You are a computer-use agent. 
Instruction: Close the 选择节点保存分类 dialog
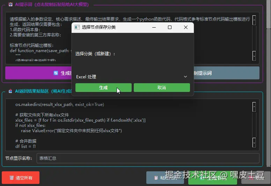click(186, 27)
